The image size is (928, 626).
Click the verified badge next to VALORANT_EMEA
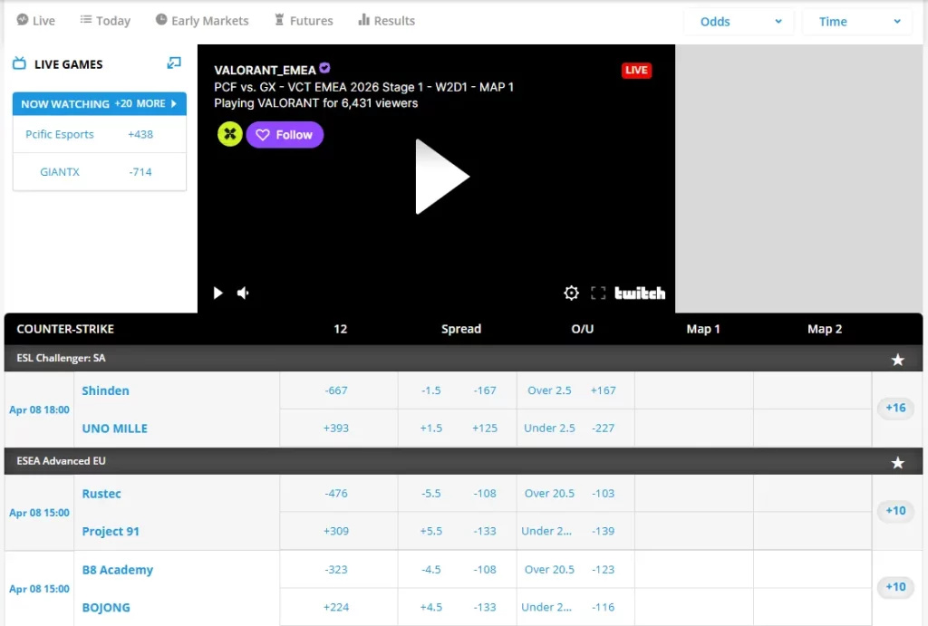point(325,68)
